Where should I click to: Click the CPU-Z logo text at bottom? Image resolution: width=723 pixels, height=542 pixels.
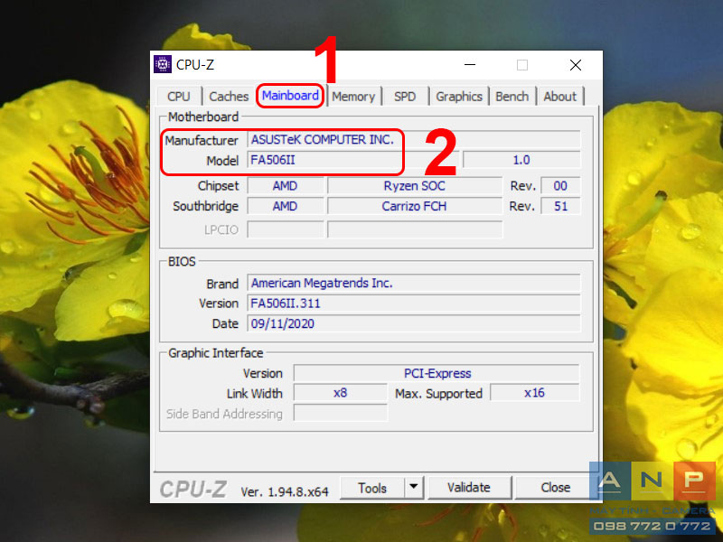193,490
